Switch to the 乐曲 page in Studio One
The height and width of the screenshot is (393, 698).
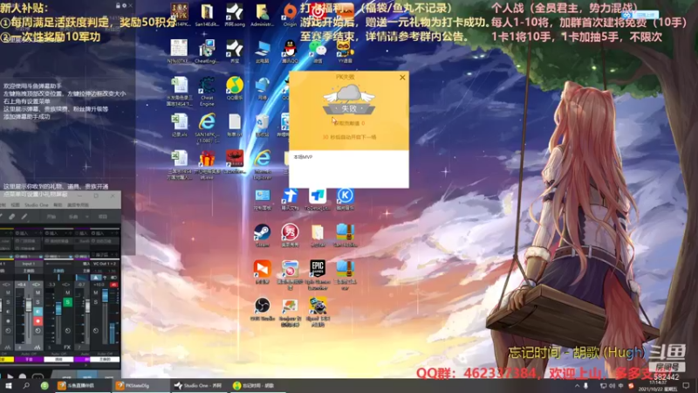[73, 217]
